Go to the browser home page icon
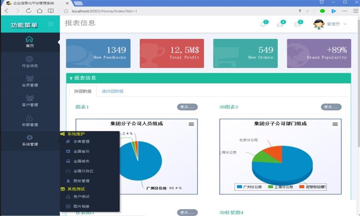Screen dimensions: 360x216 coord(40,11)
